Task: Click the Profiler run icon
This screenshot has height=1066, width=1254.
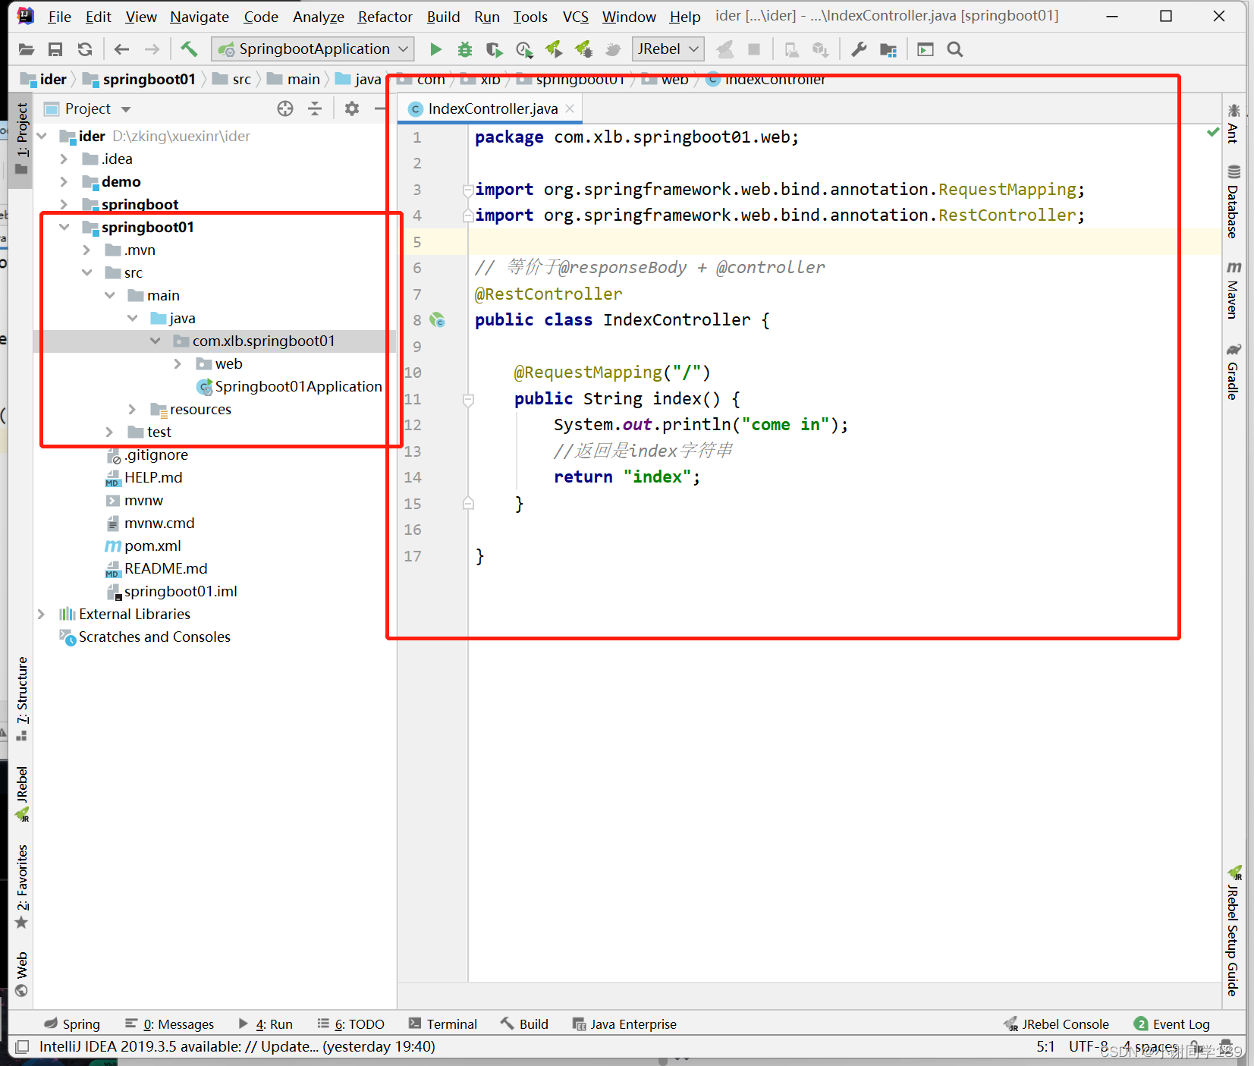Action: 524,49
